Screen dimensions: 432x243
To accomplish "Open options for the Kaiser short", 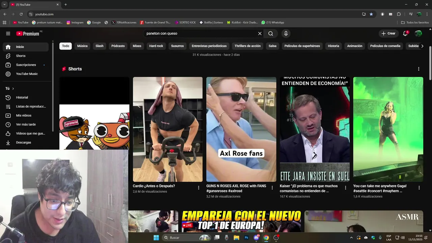I will [x=346, y=188].
